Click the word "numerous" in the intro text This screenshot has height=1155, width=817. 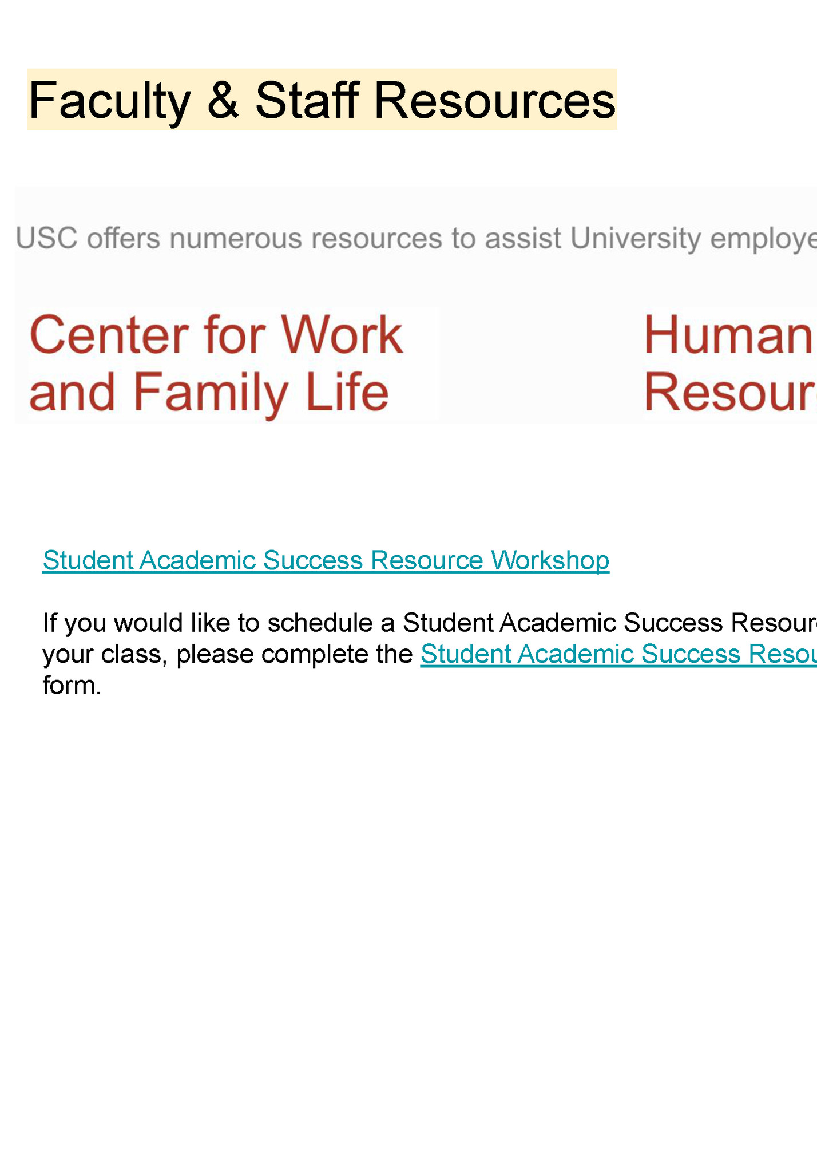tap(235, 238)
